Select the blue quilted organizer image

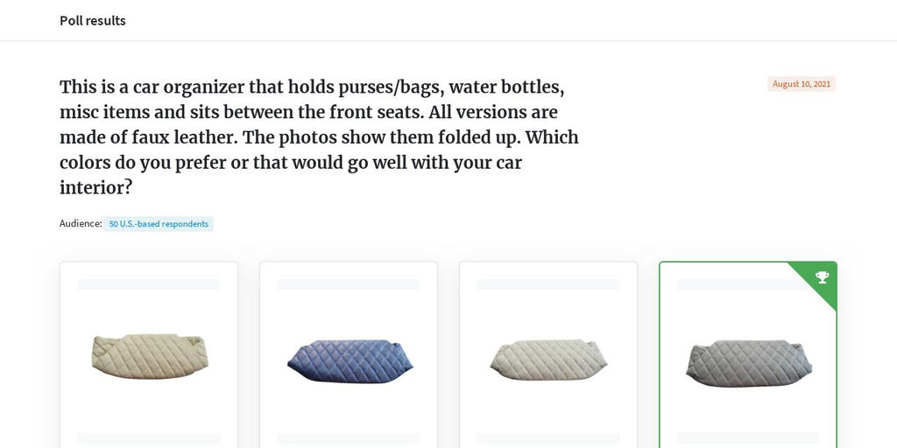pos(350,361)
